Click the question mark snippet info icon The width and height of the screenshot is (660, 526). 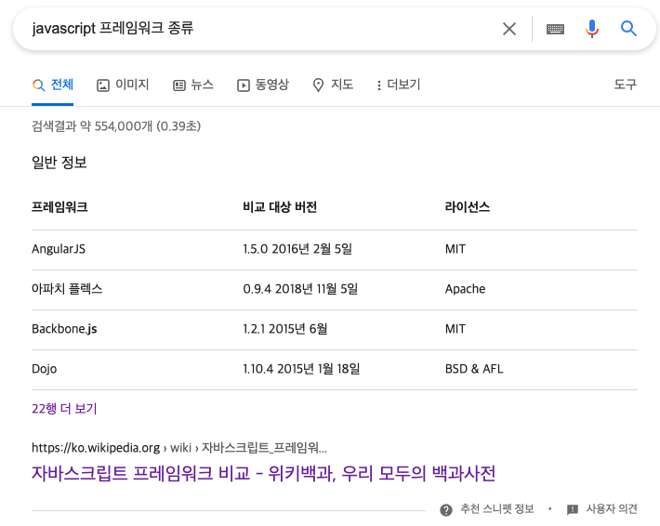pyautogui.click(x=446, y=510)
